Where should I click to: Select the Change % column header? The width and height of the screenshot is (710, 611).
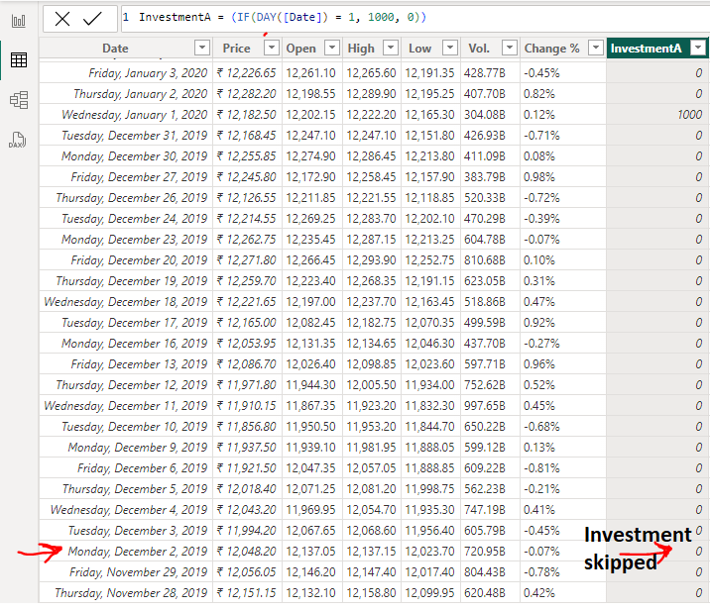tap(552, 48)
